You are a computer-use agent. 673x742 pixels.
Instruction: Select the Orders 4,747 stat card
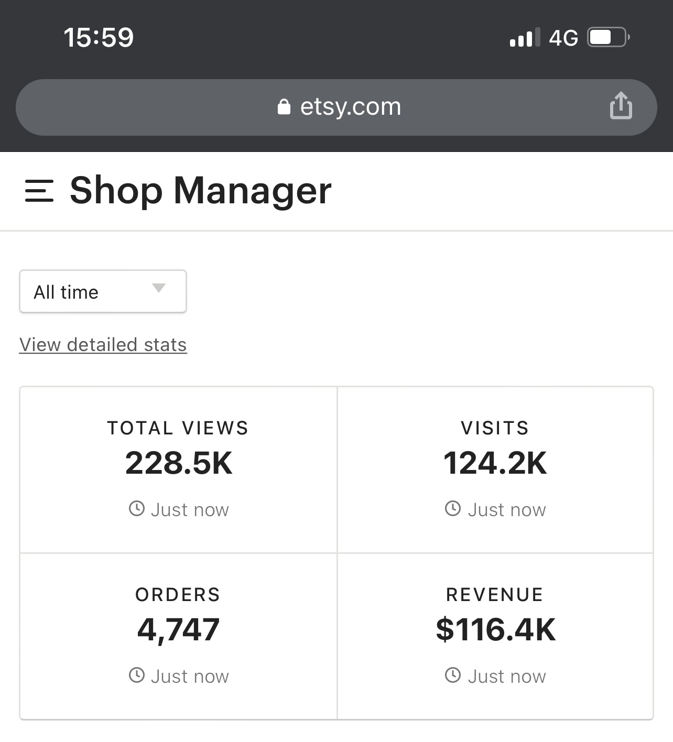click(178, 636)
